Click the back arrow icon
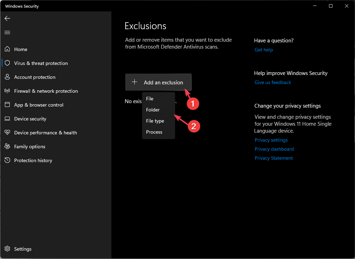 point(7,18)
